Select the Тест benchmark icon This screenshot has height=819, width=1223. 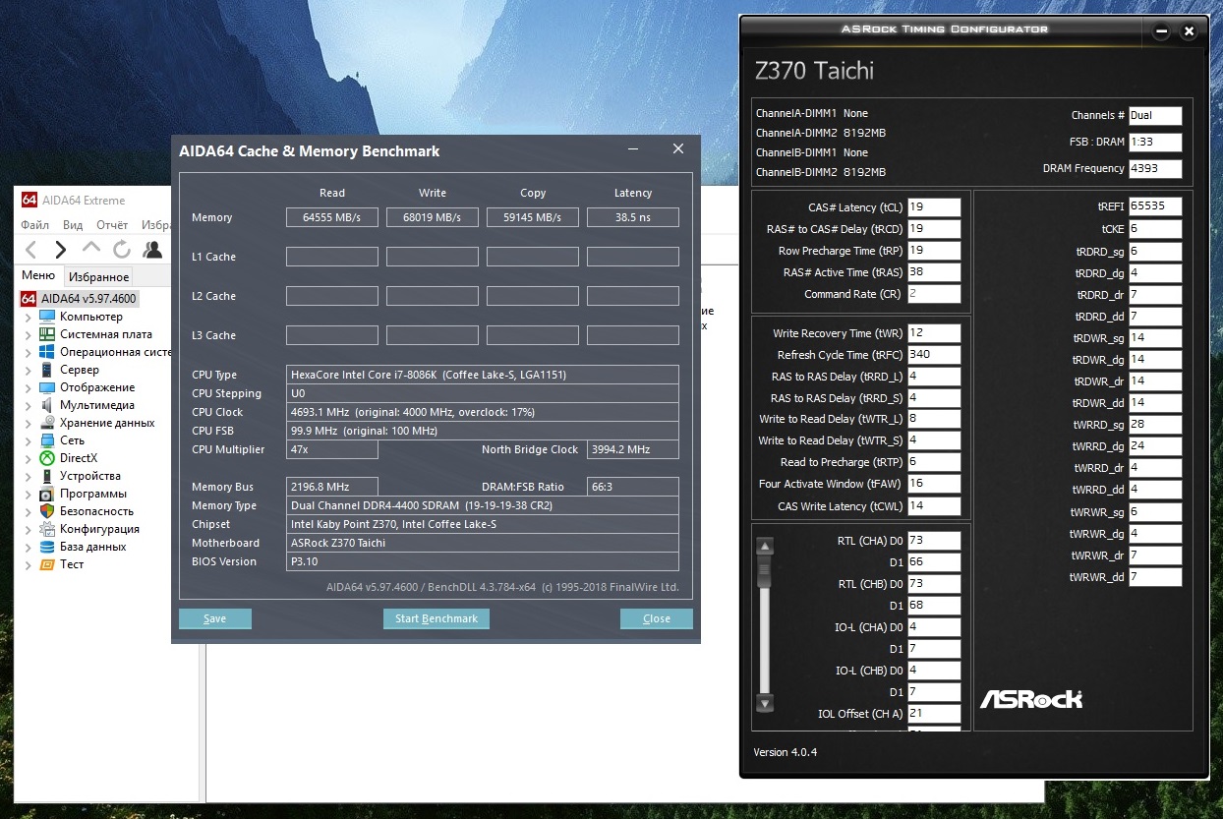46,564
